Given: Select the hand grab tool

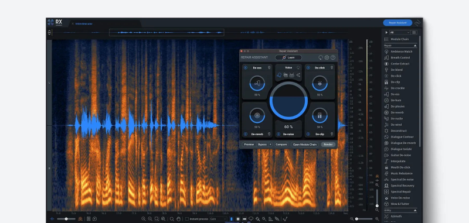Looking at the screenshot, I should click(x=179, y=219).
